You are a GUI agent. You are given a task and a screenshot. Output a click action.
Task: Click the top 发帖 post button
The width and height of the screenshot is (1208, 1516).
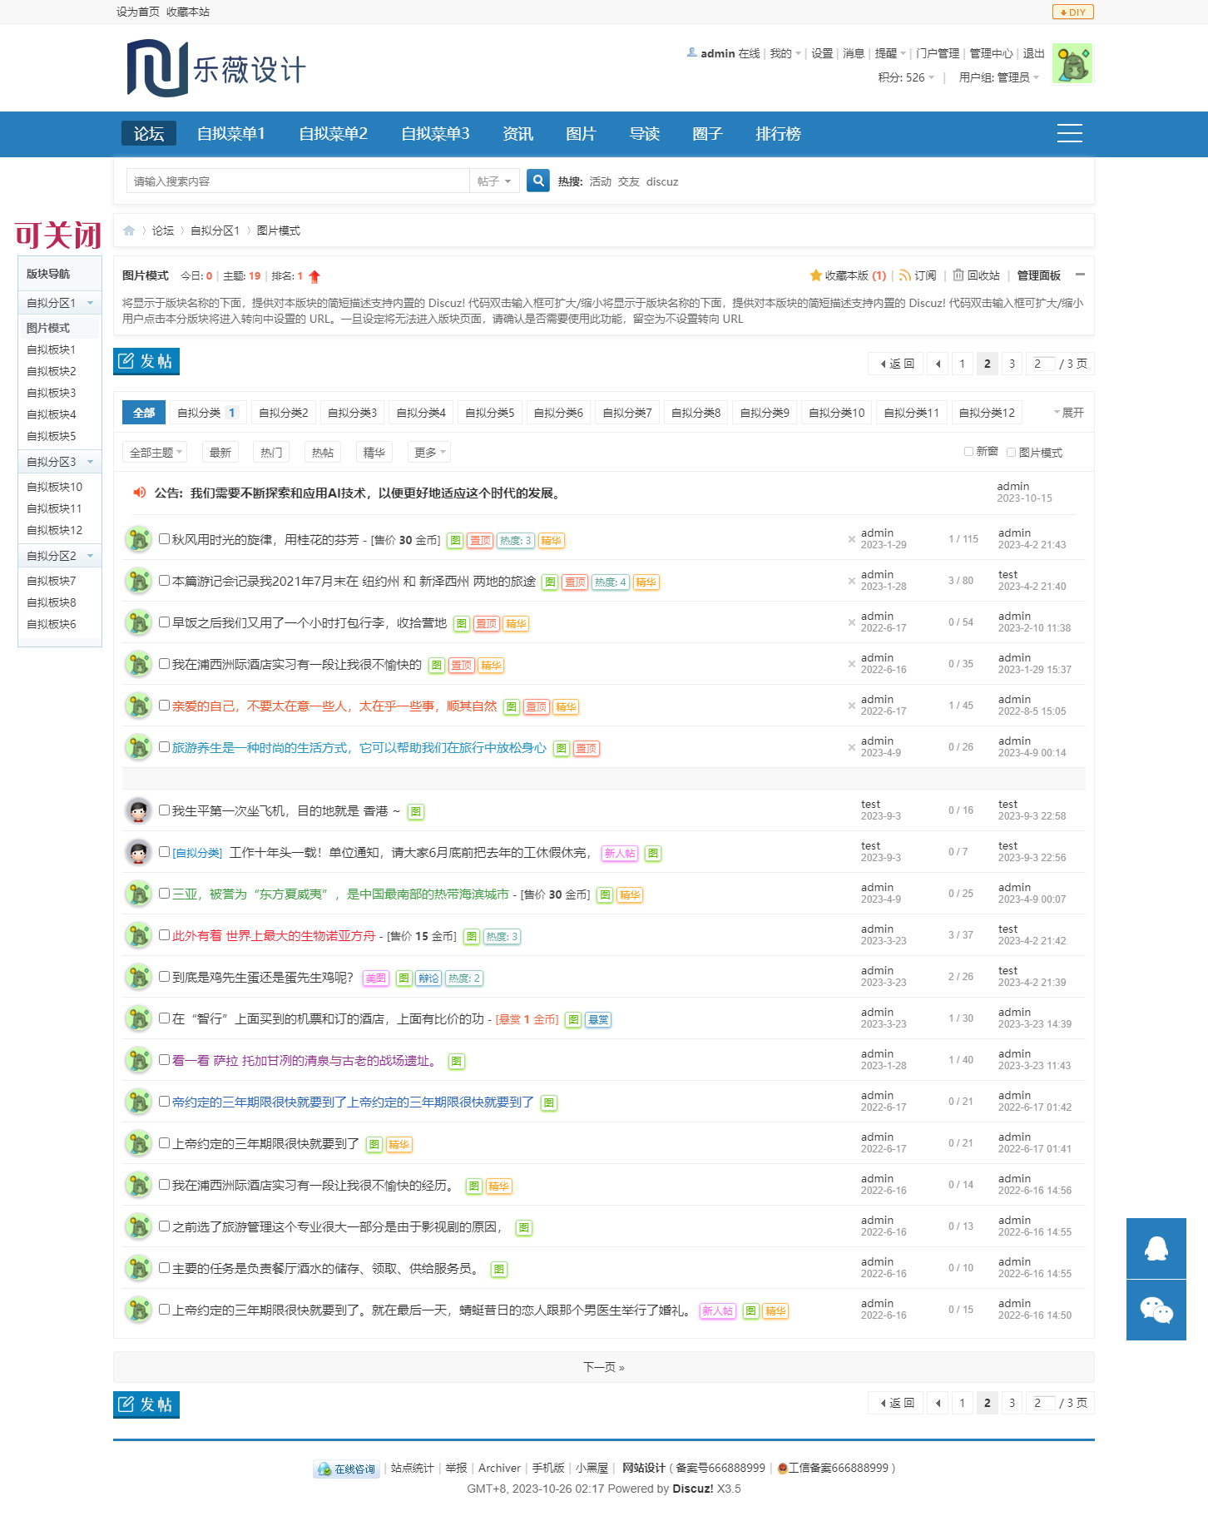point(146,361)
